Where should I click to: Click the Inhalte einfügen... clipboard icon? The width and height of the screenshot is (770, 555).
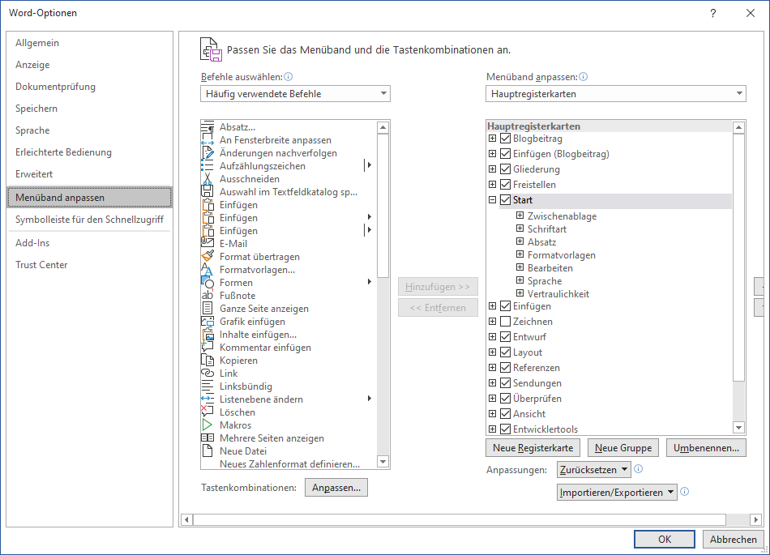click(x=207, y=334)
